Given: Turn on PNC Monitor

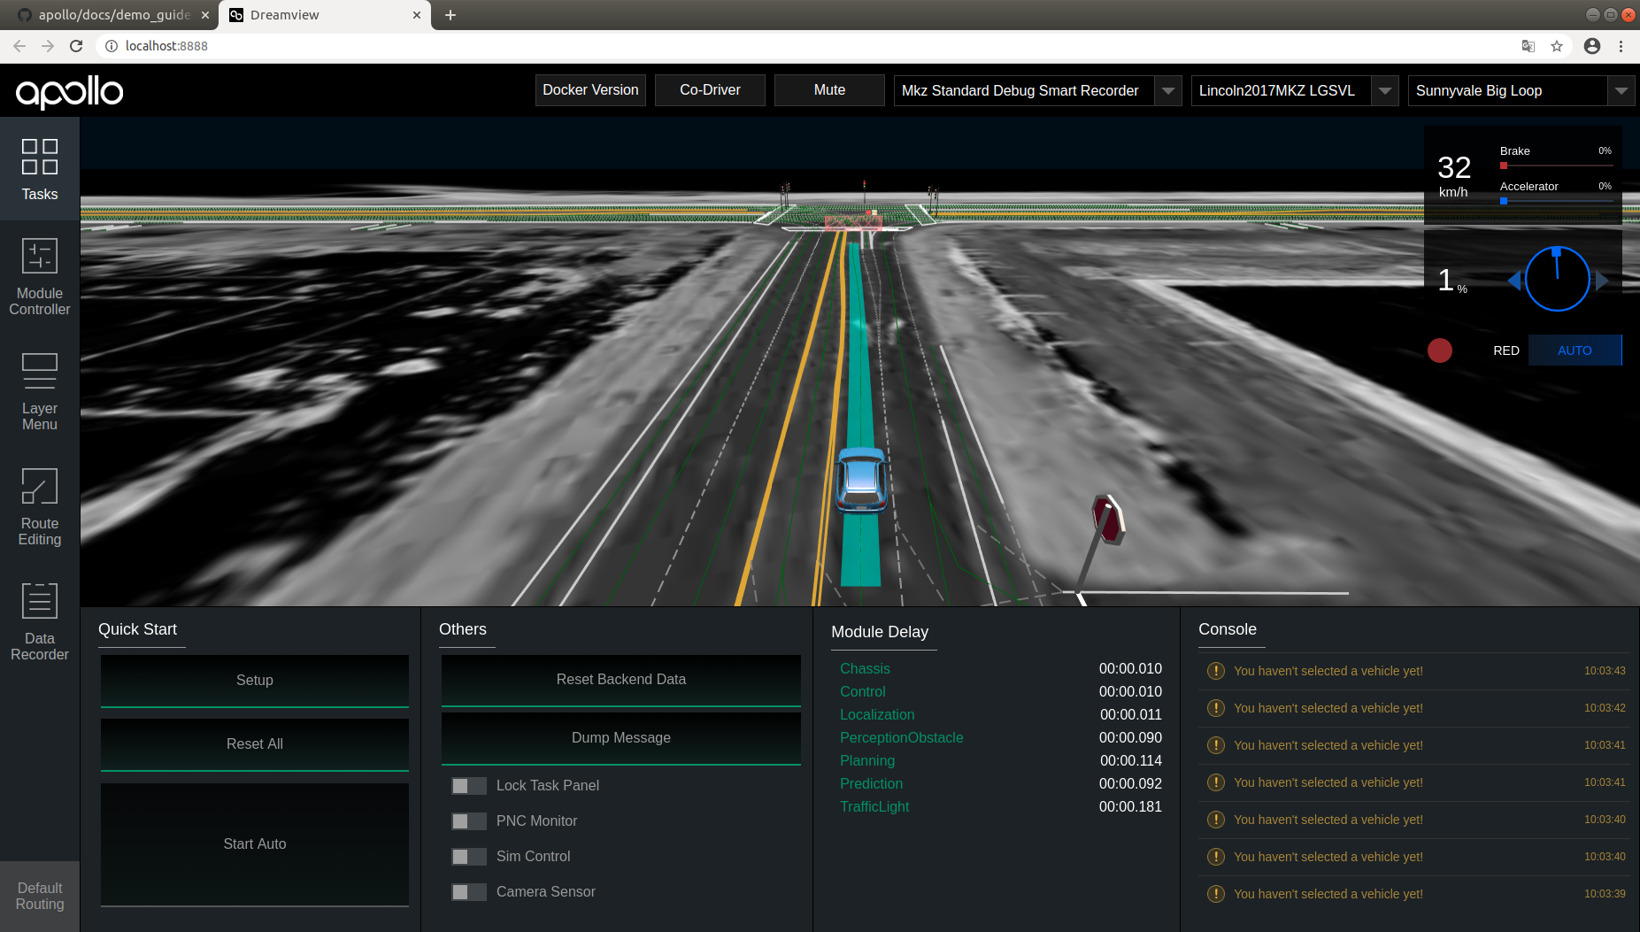Looking at the screenshot, I should (468, 820).
